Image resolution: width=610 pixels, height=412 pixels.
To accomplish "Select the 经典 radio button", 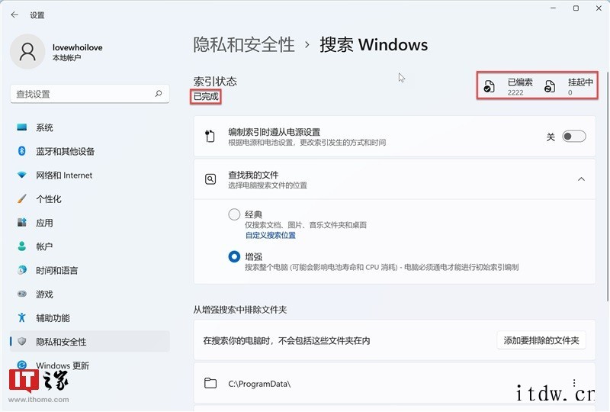I will tap(234, 214).
